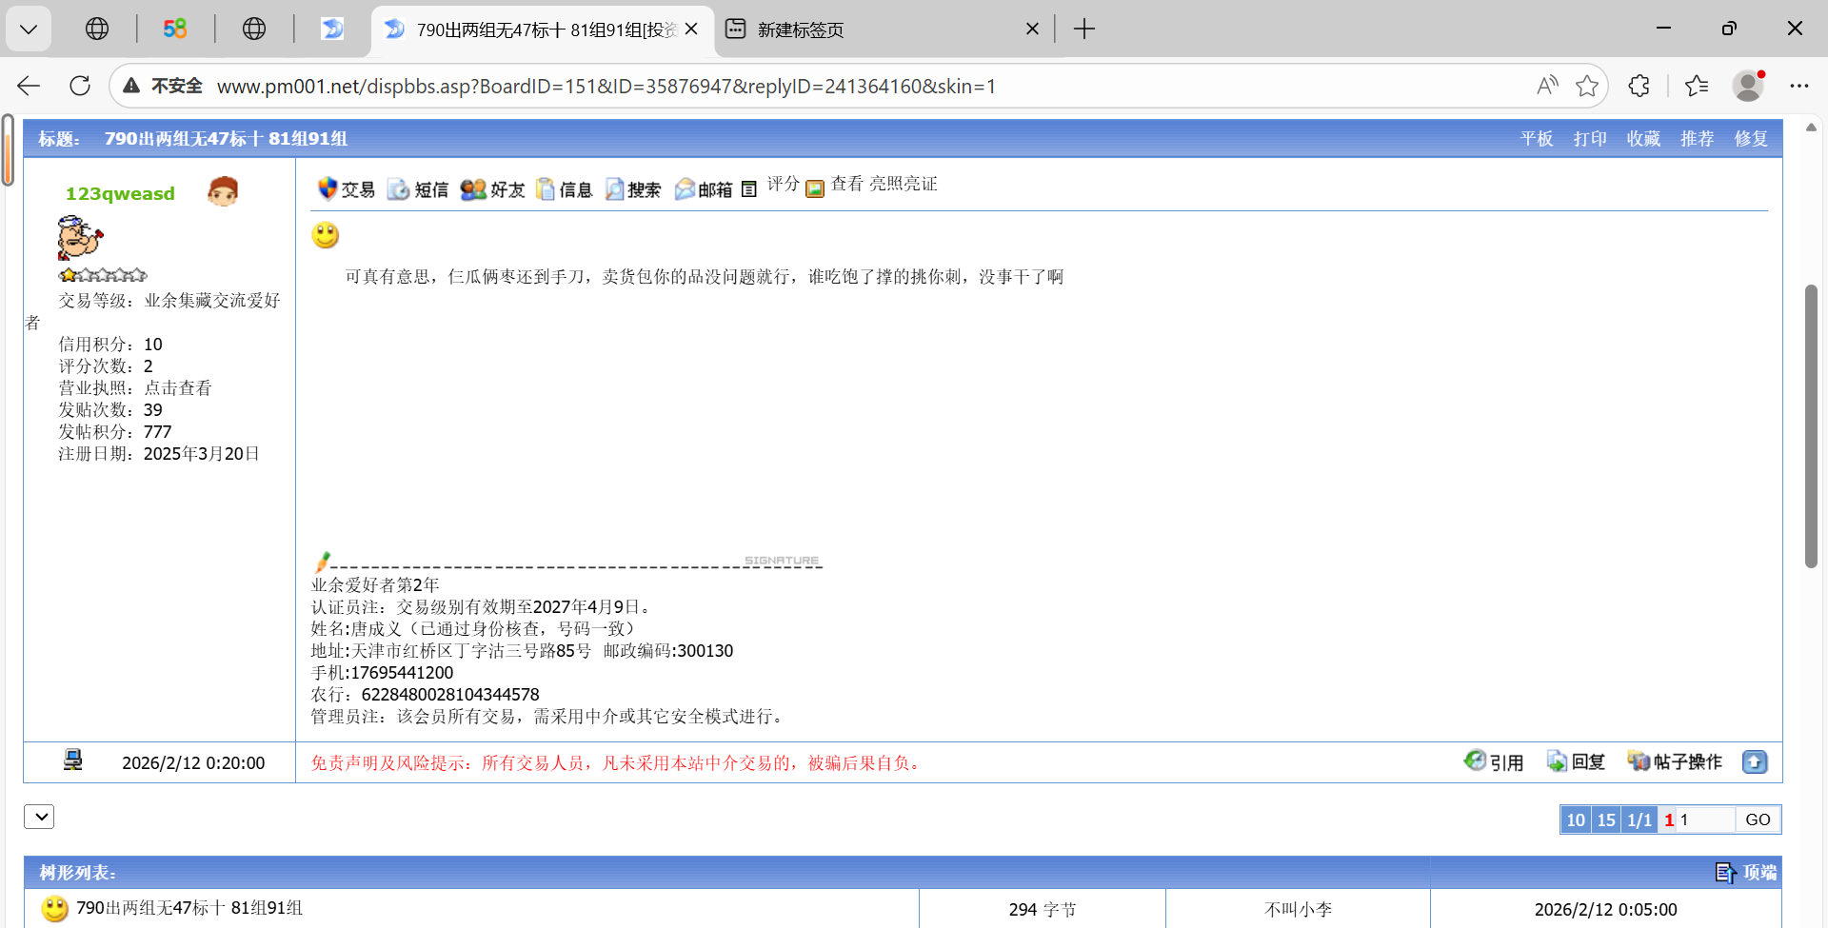This screenshot has height=928, width=1828.
Task: Click the 好友 friends icon
Action: pos(473,189)
